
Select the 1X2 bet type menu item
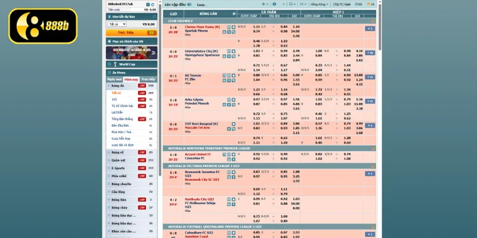(x=114, y=99)
